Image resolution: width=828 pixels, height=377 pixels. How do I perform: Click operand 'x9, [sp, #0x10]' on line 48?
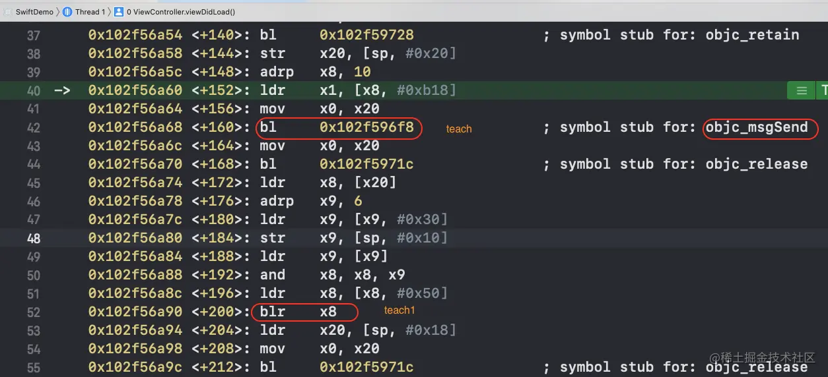tap(384, 238)
